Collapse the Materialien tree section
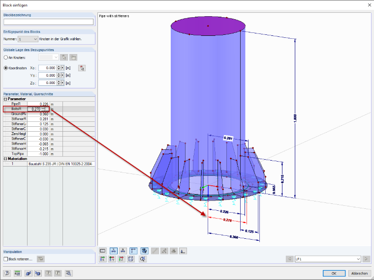374x280 pixels. (5, 159)
